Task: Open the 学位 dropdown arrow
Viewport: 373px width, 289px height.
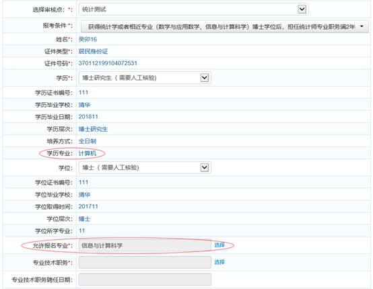Action: (204, 167)
